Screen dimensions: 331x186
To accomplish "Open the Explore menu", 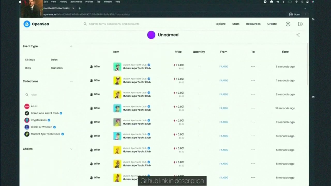I will (x=221, y=24).
